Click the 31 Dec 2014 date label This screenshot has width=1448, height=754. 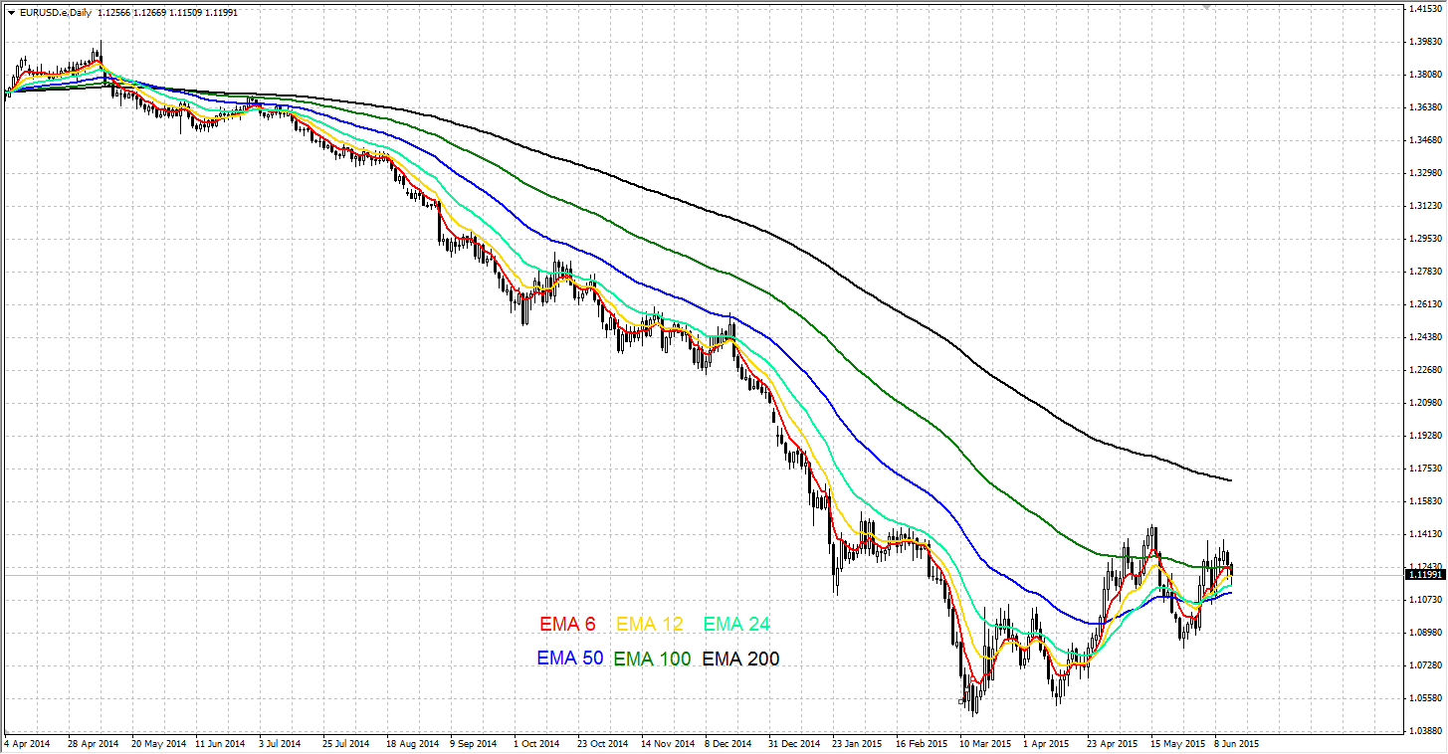coord(793,743)
